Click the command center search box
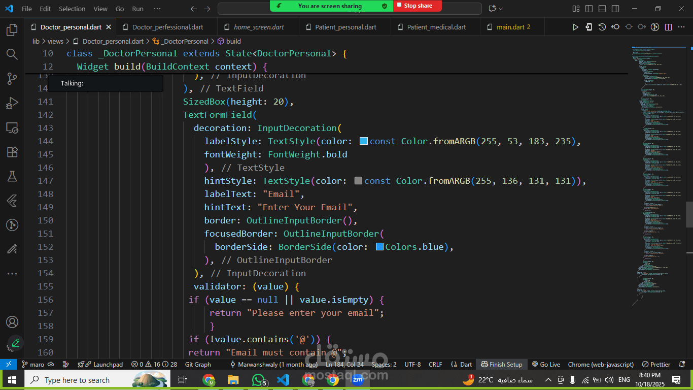 click(350, 9)
